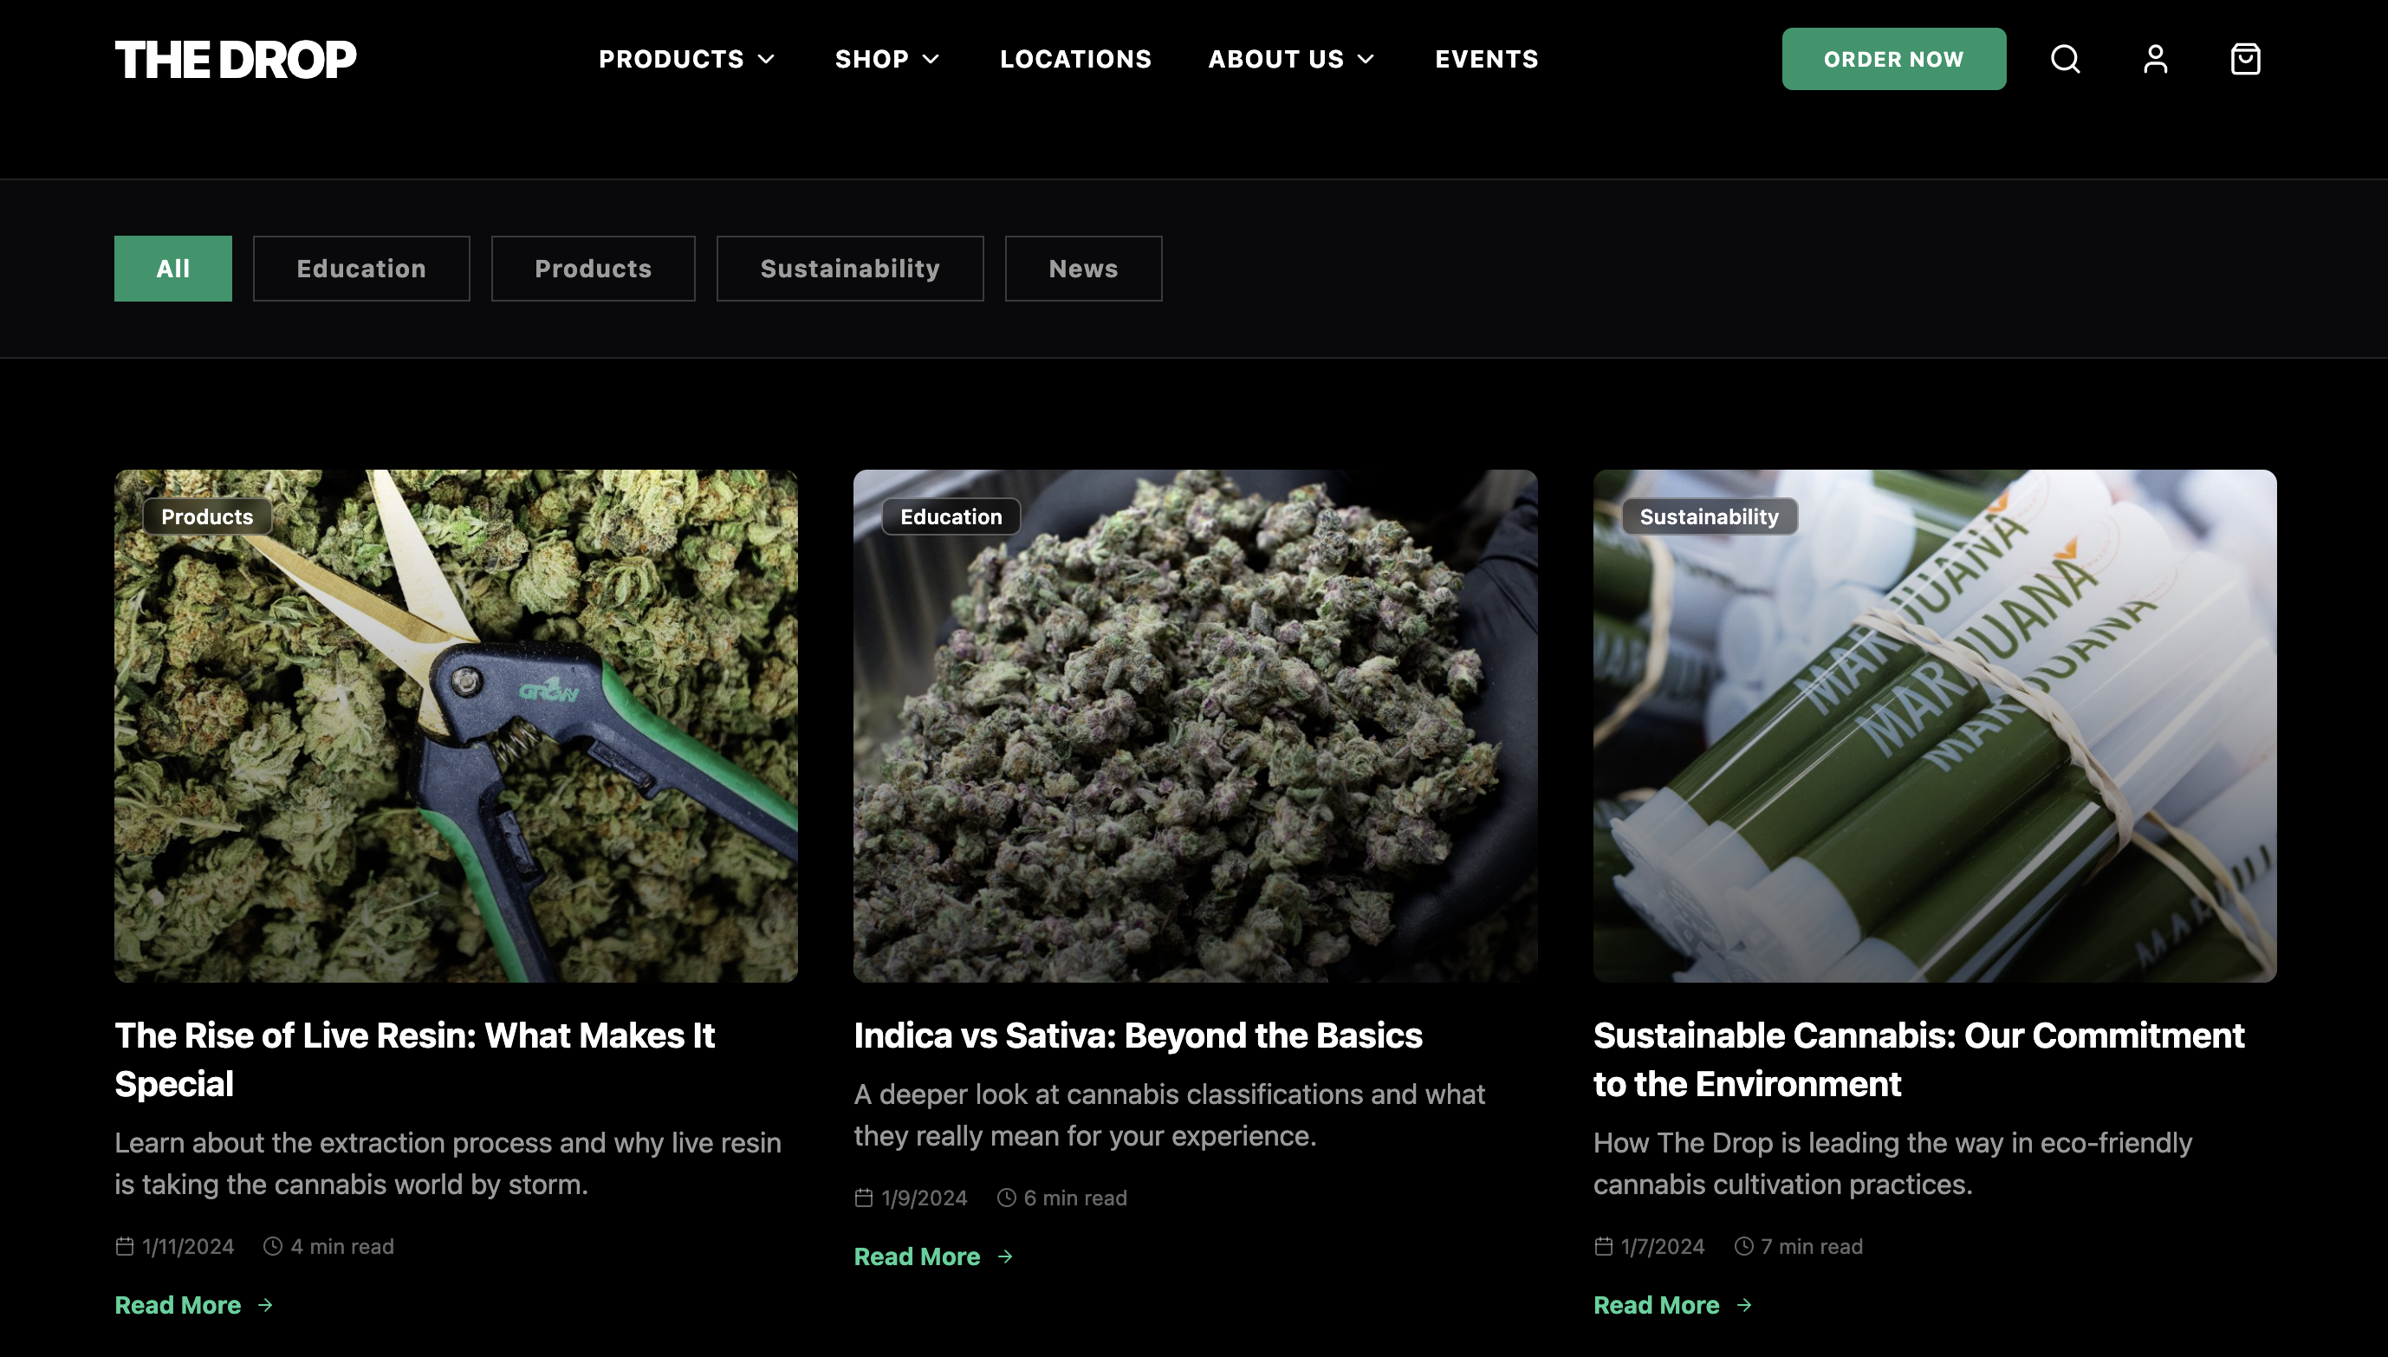Open the shopping bag cart icon

tap(2244, 59)
